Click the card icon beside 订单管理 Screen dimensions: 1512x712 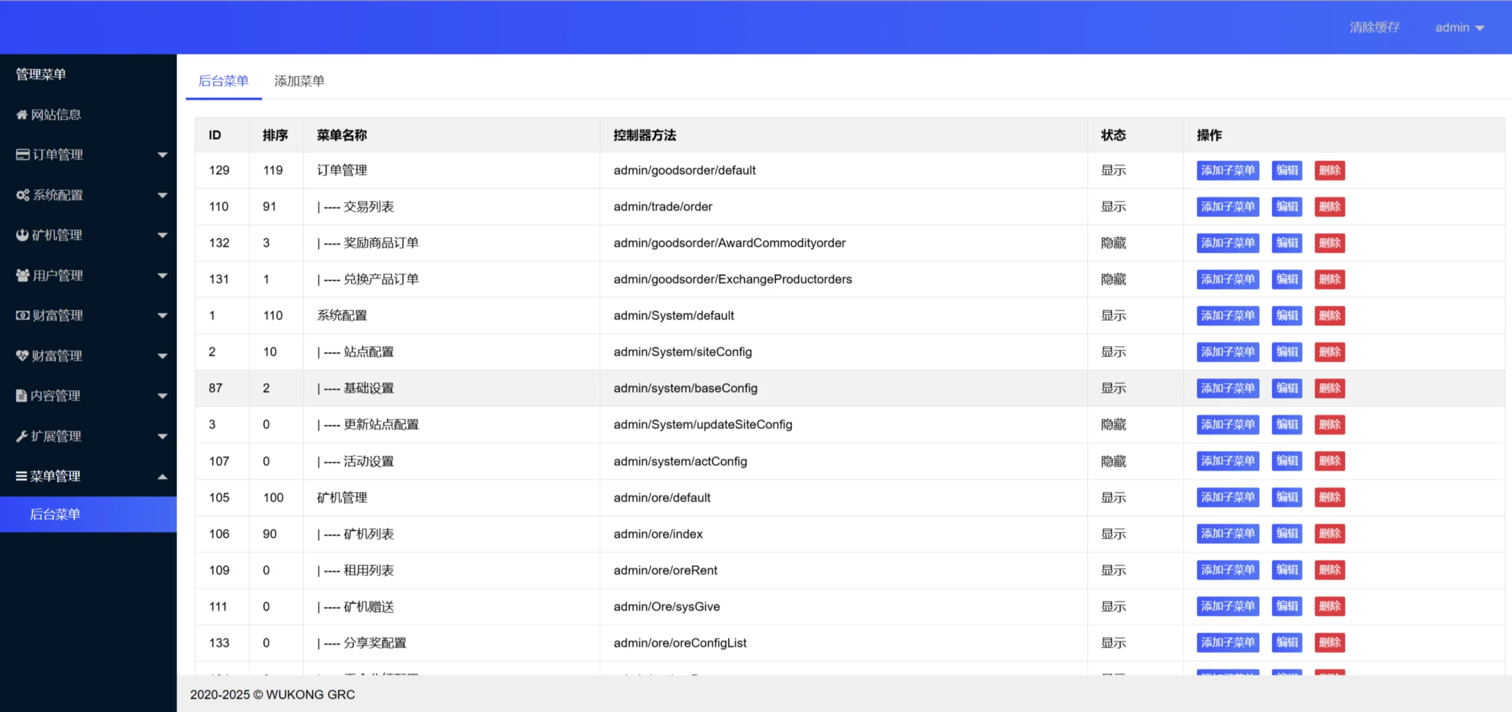22,155
